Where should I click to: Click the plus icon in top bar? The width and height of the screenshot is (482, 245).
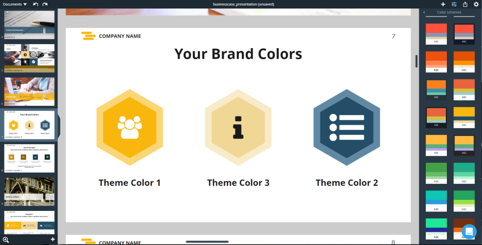(x=443, y=5)
